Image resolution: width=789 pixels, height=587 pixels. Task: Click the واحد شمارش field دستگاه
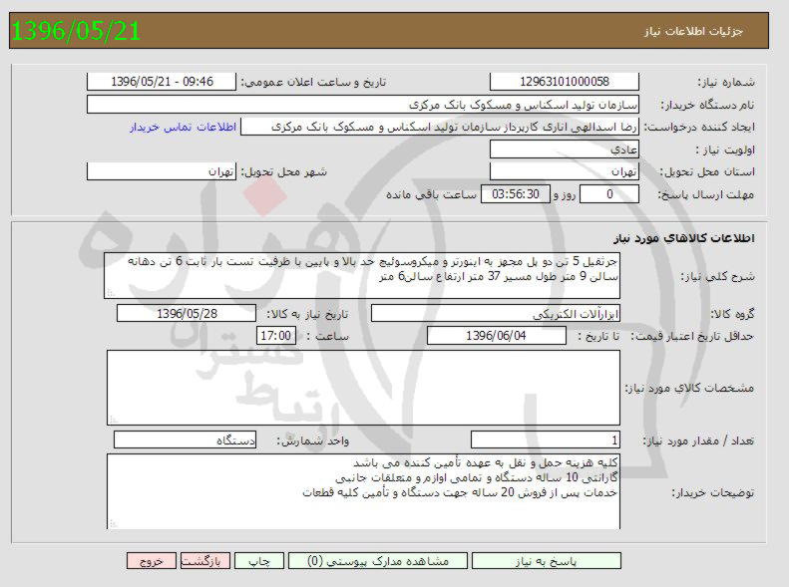click(x=186, y=440)
